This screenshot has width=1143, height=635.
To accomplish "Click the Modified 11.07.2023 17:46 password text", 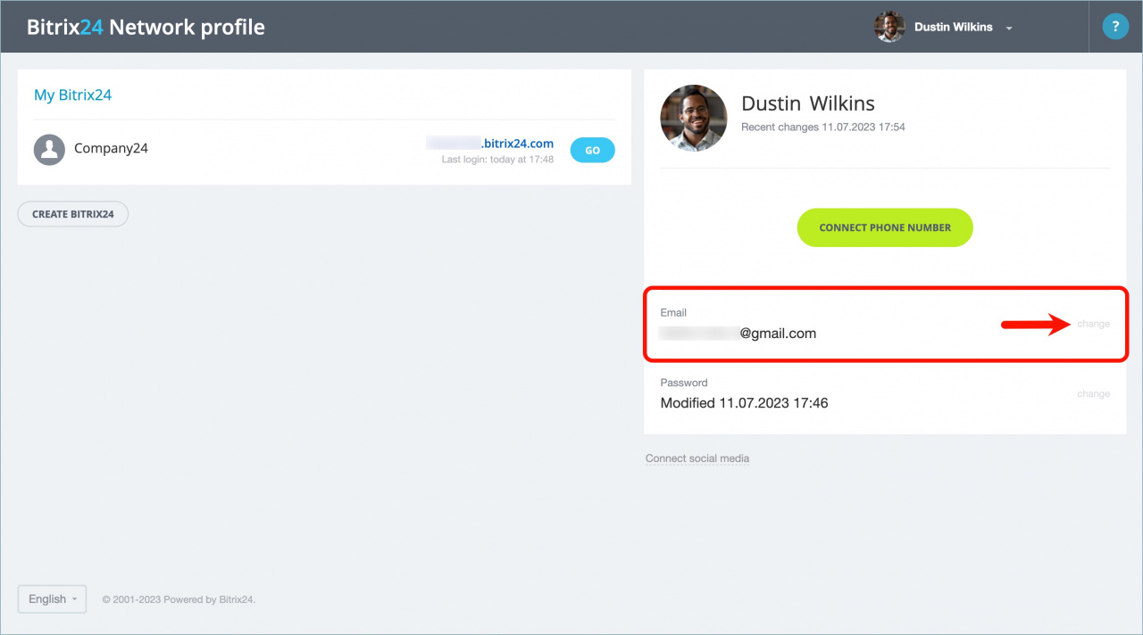I will (744, 403).
